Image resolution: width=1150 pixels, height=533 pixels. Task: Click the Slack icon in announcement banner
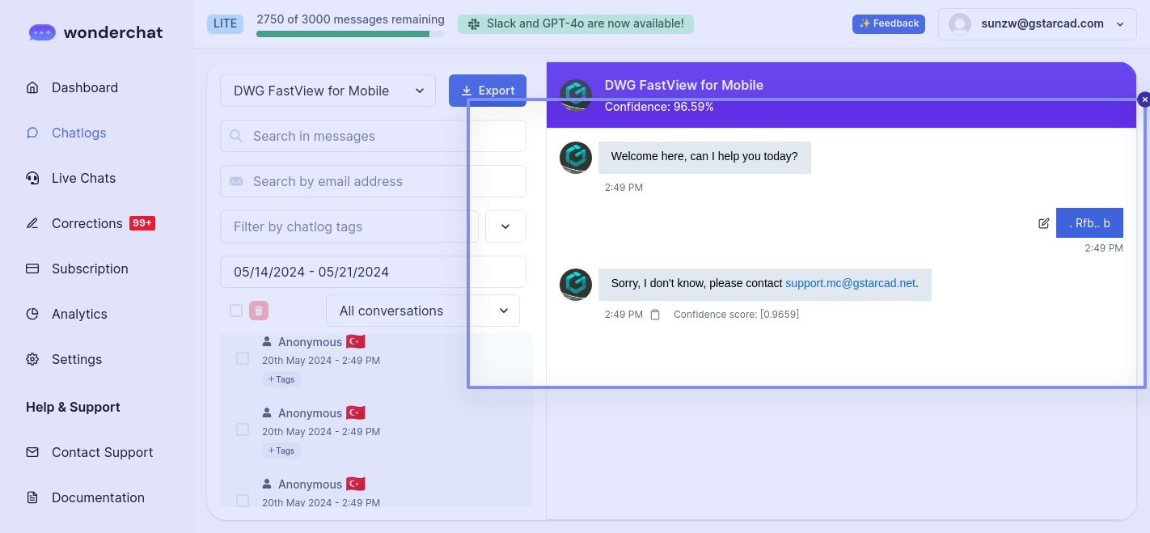point(474,24)
